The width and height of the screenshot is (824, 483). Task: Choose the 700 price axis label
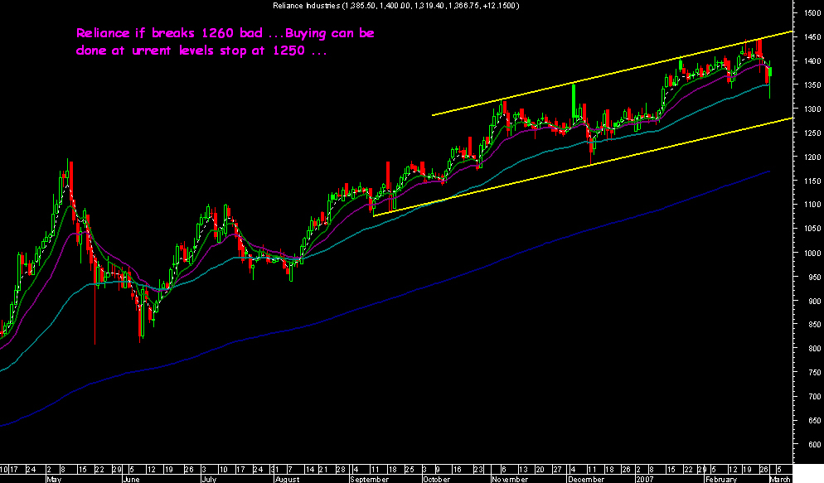point(815,397)
